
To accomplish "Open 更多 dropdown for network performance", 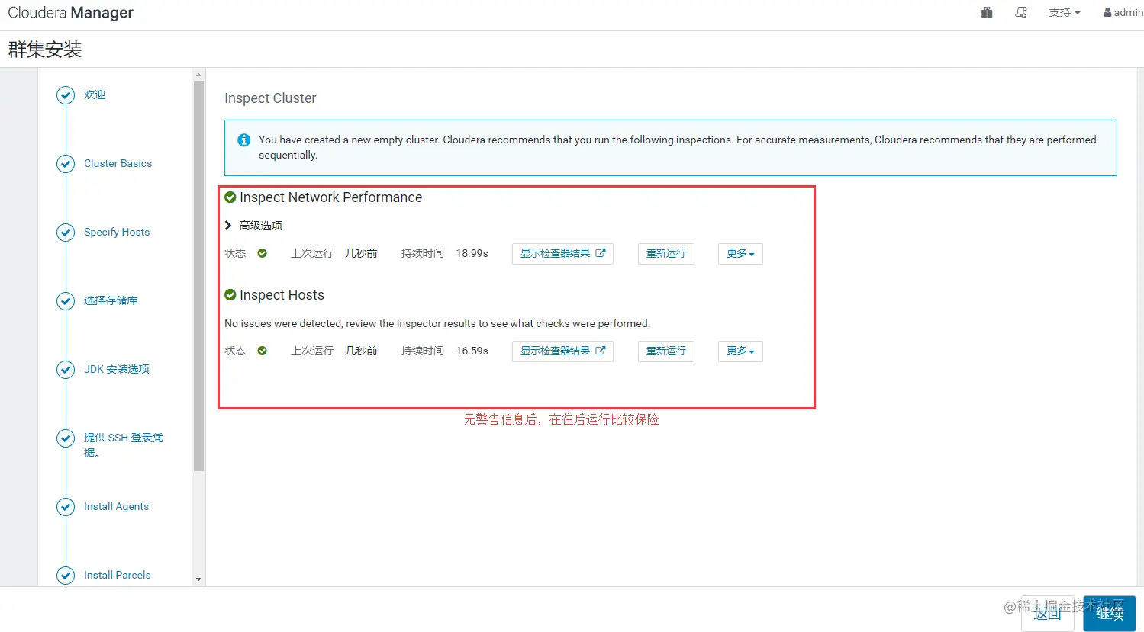I will tap(740, 254).
